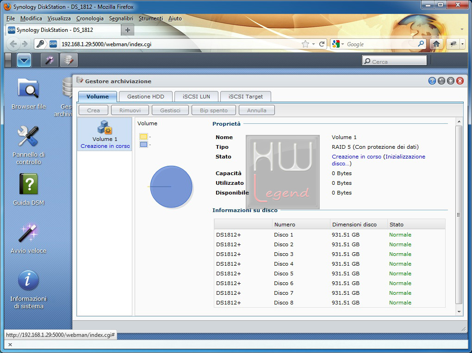Maximize the Gestore archiviazione DSM window
The image size is (472, 353).
[451, 81]
